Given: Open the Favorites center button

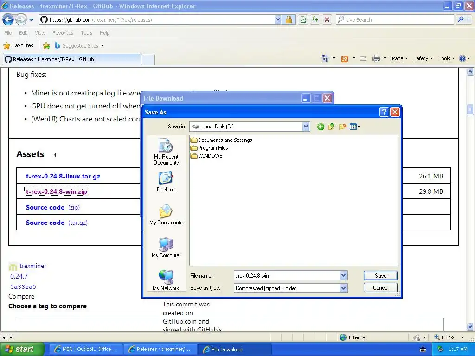Looking at the screenshot, I should pos(18,45).
